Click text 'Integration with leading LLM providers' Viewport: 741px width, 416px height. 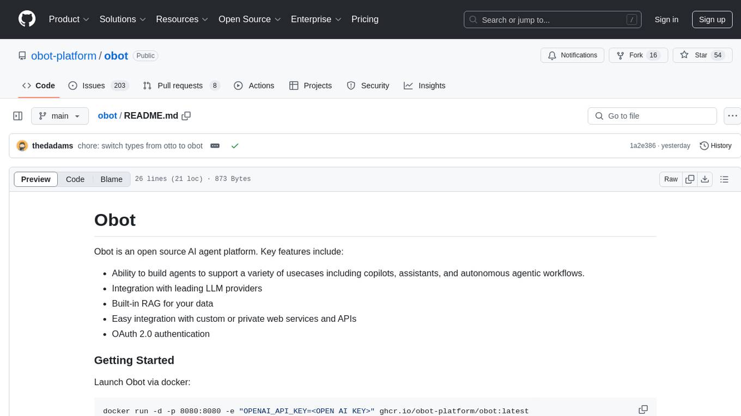click(x=187, y=289)
